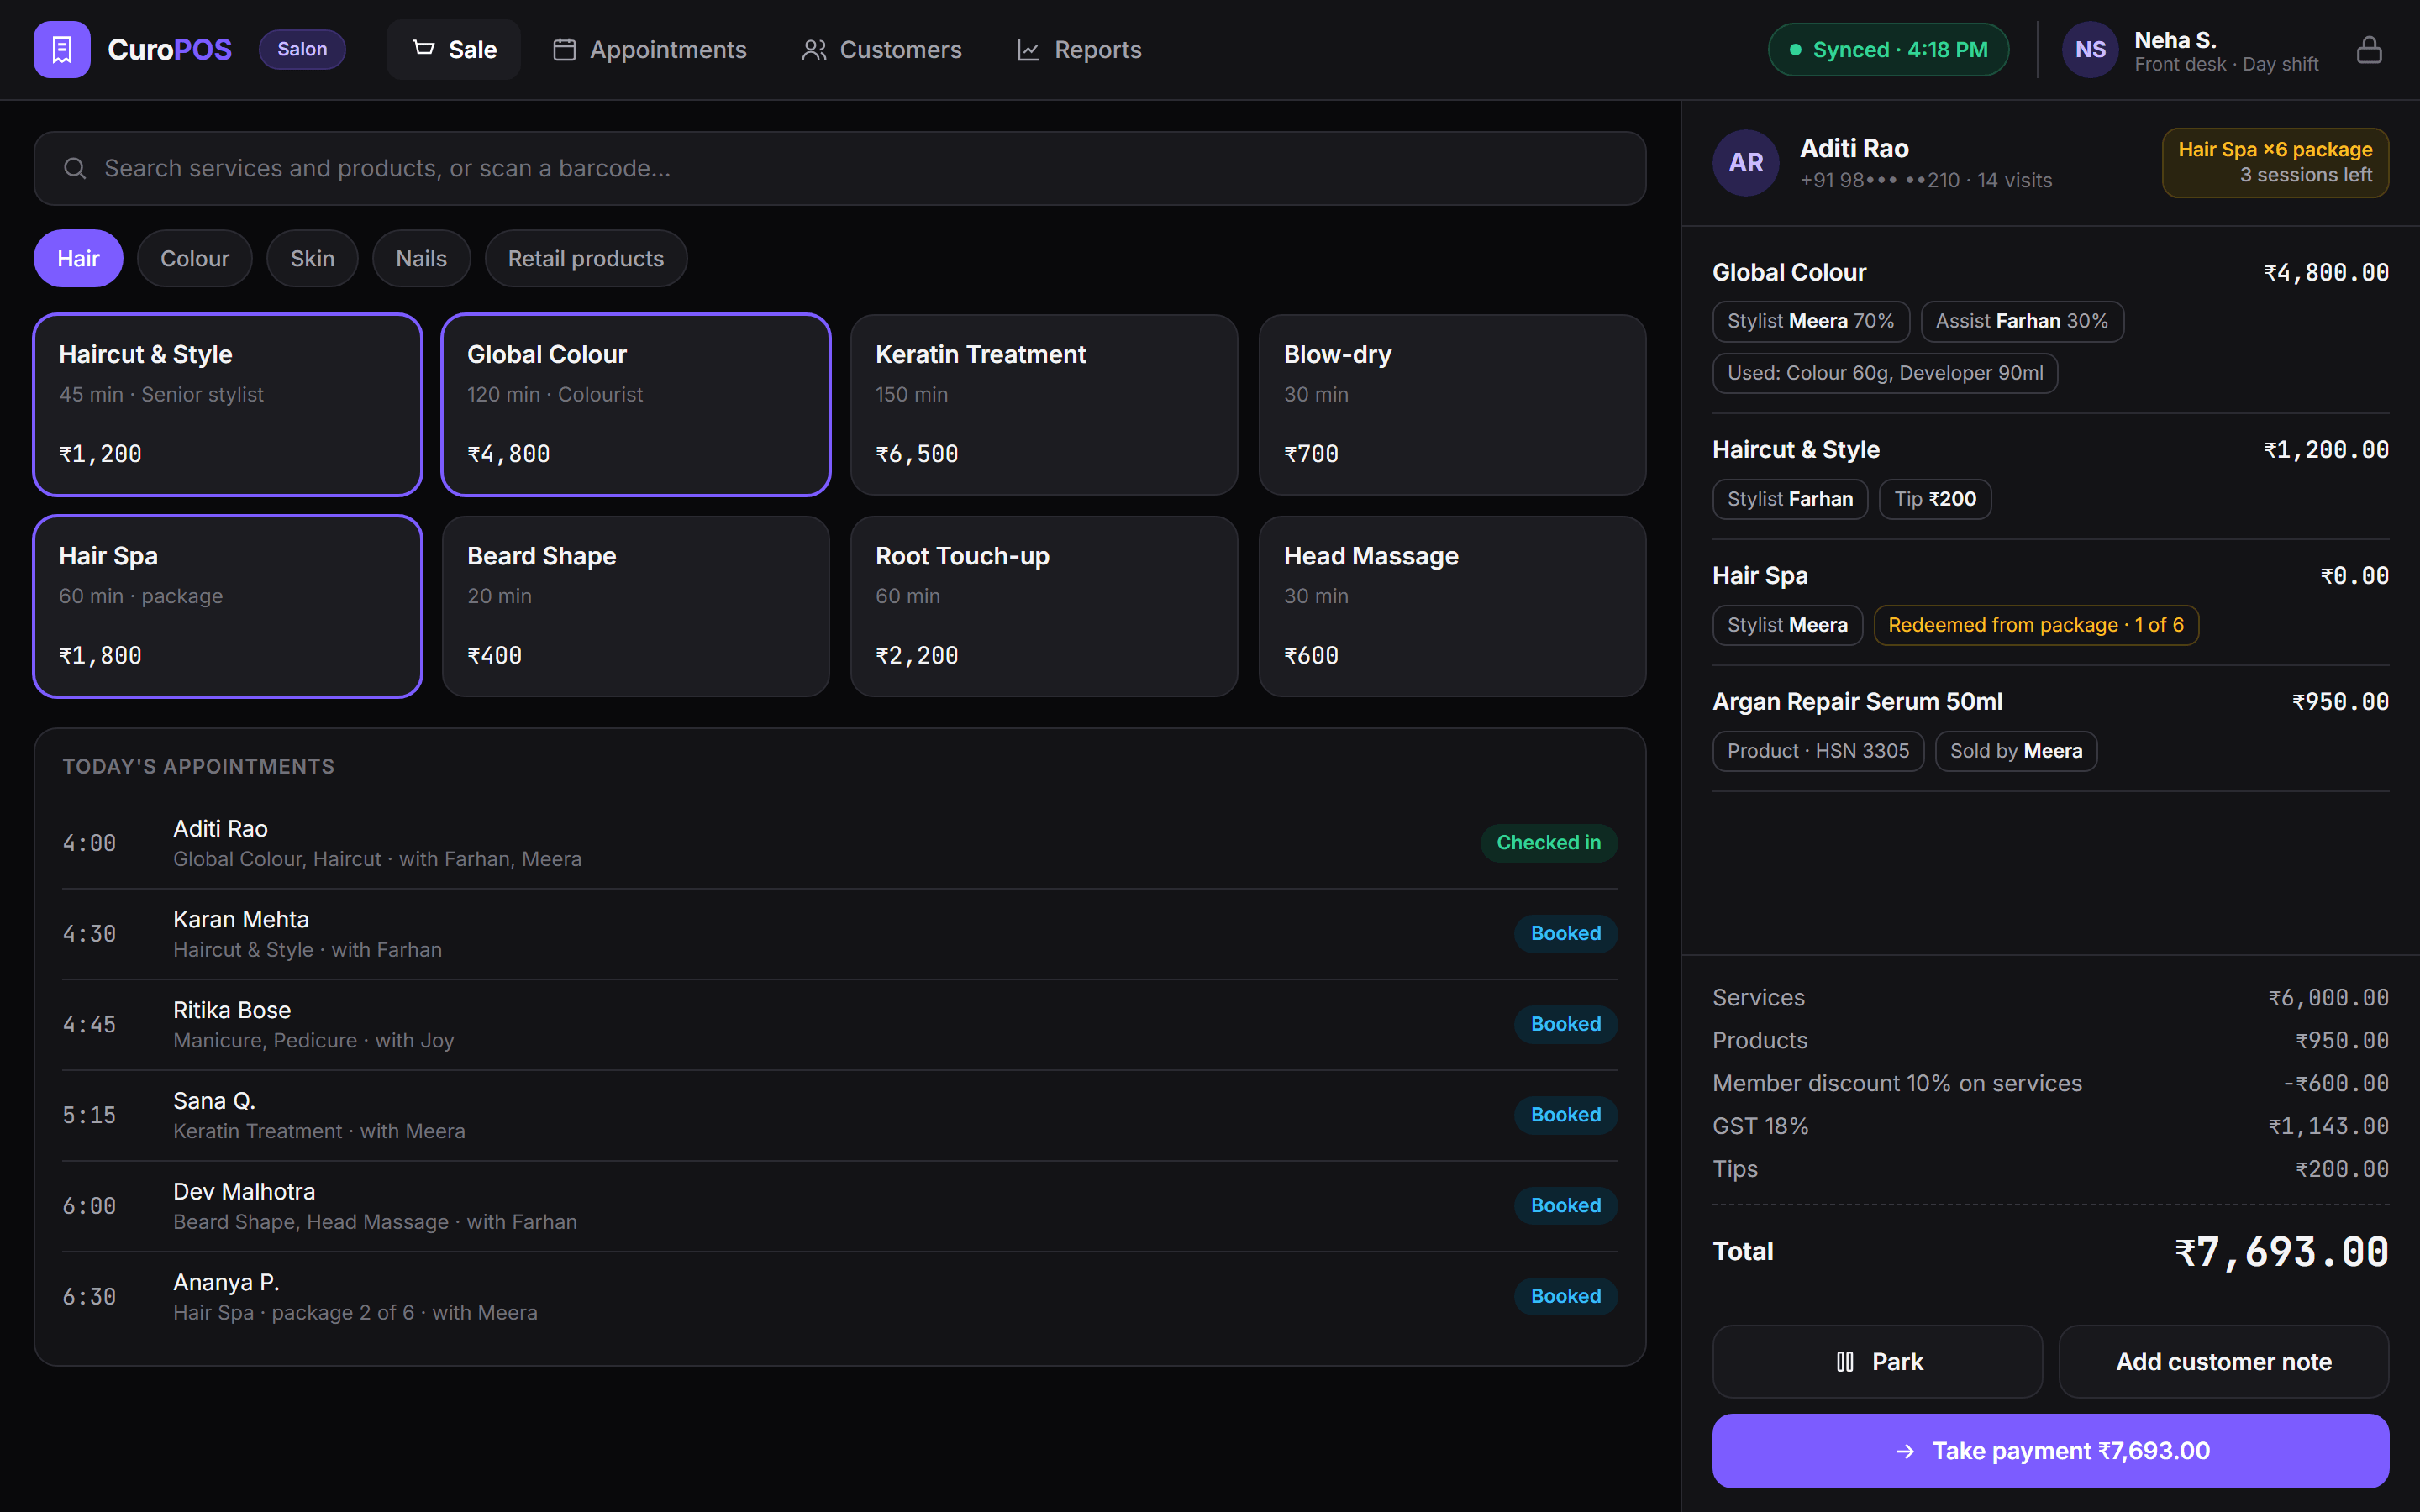The width and height of the screenshot is (2420, 1512).
Task: Click the Hair Spa ×6 package badge
Action: (2275, 162)
